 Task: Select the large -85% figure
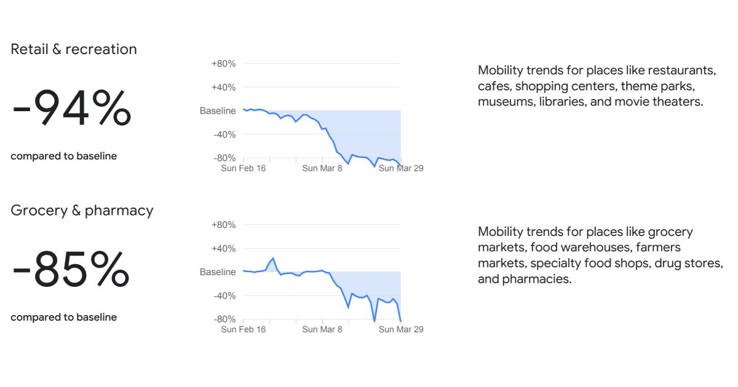click(71, 271)
